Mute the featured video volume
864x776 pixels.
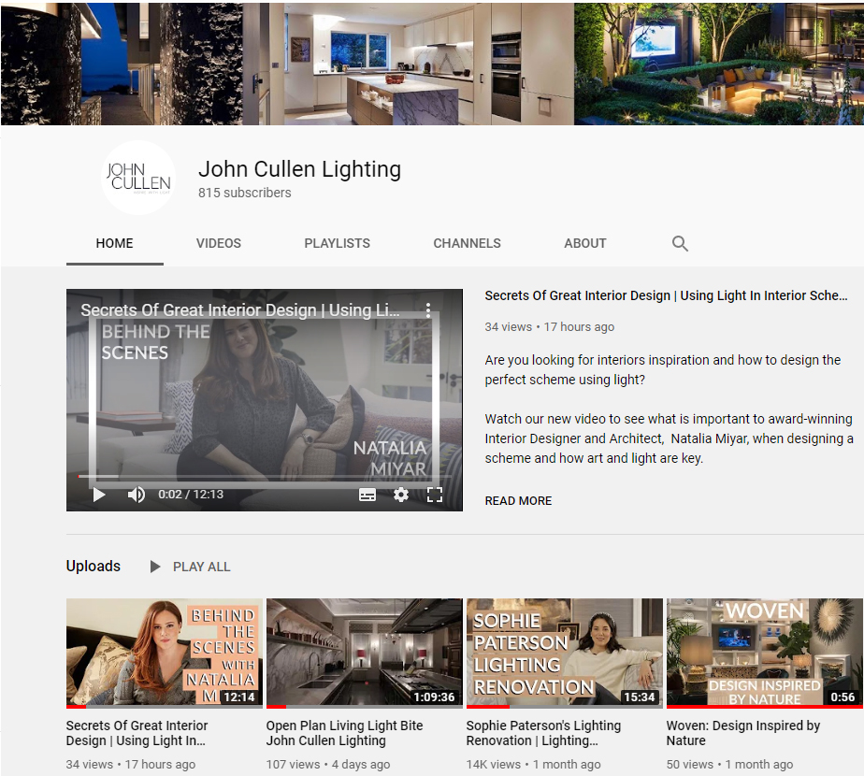pos(137,495)
